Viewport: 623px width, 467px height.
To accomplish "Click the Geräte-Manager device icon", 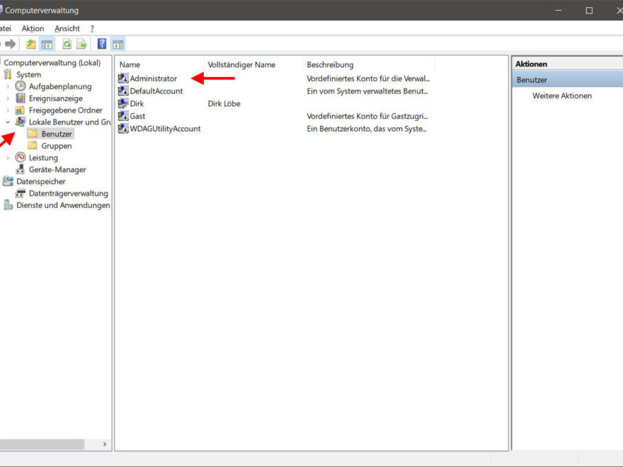I will (x=21, y=169).
